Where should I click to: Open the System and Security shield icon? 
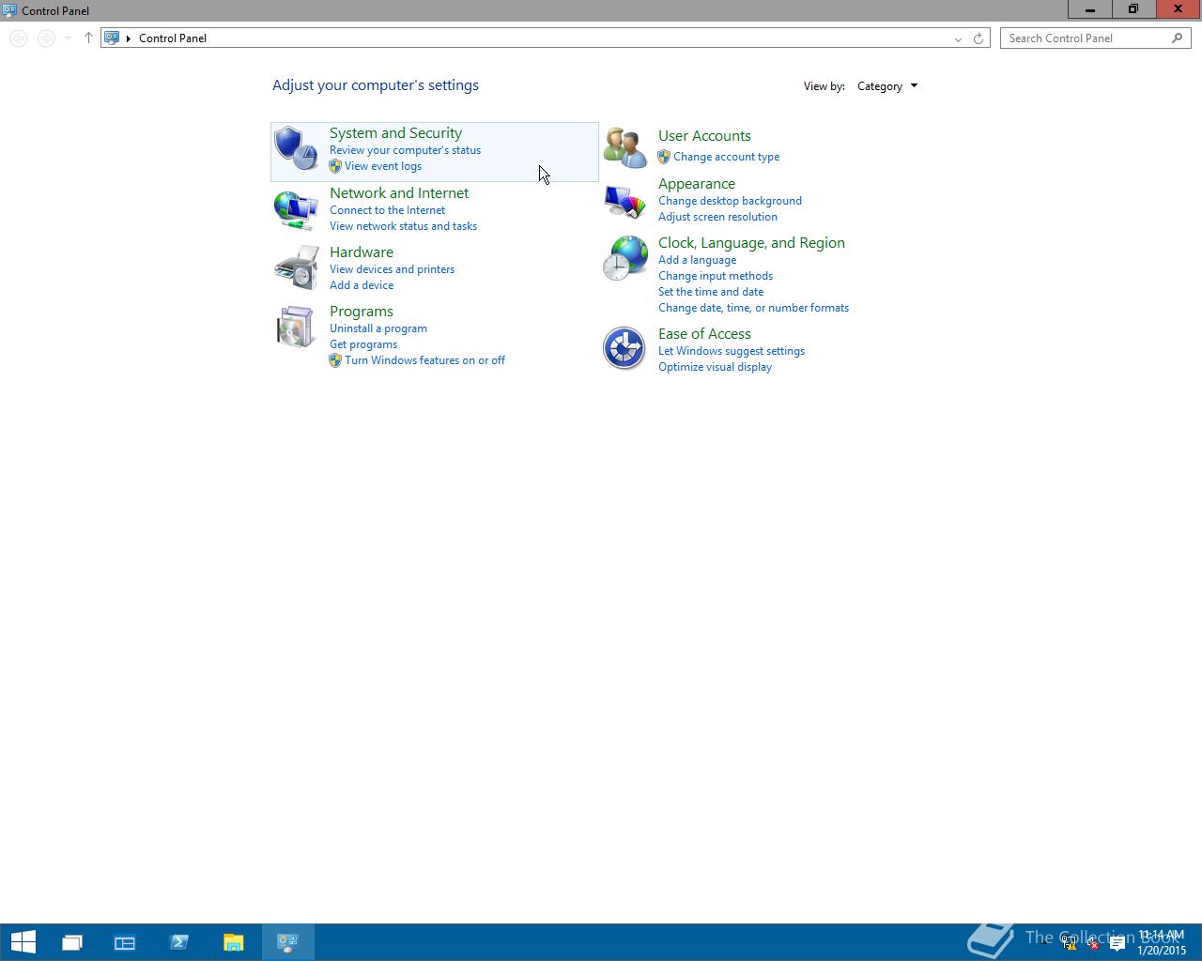coord(296,148)
